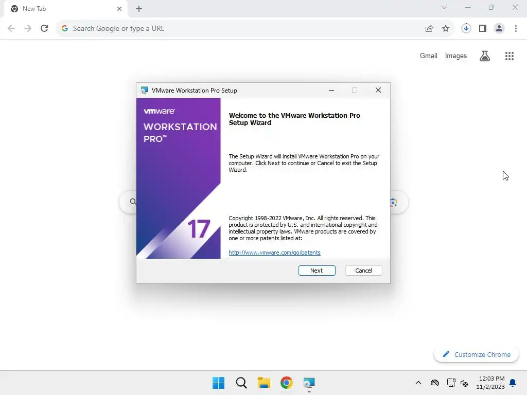Image resolution: width=527 pixels, height=395 pixels.
Task: Share this page icon in Chrome
Action: click(x=429, y=29)
